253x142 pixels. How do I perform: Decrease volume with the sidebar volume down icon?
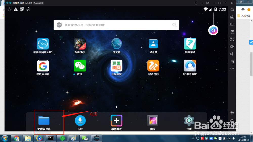tap(232, 54)
